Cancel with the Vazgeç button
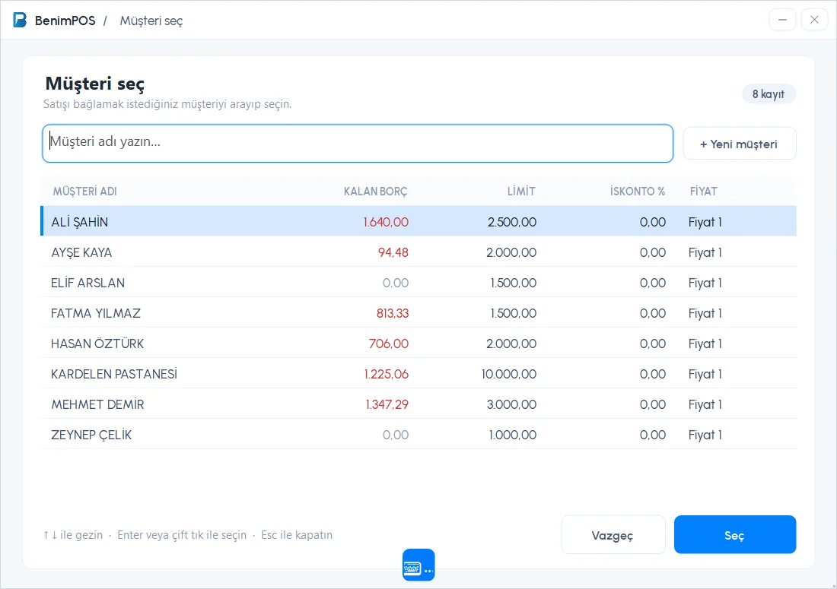The width and height of the screenshot is (837, 589). pos(613,534)
